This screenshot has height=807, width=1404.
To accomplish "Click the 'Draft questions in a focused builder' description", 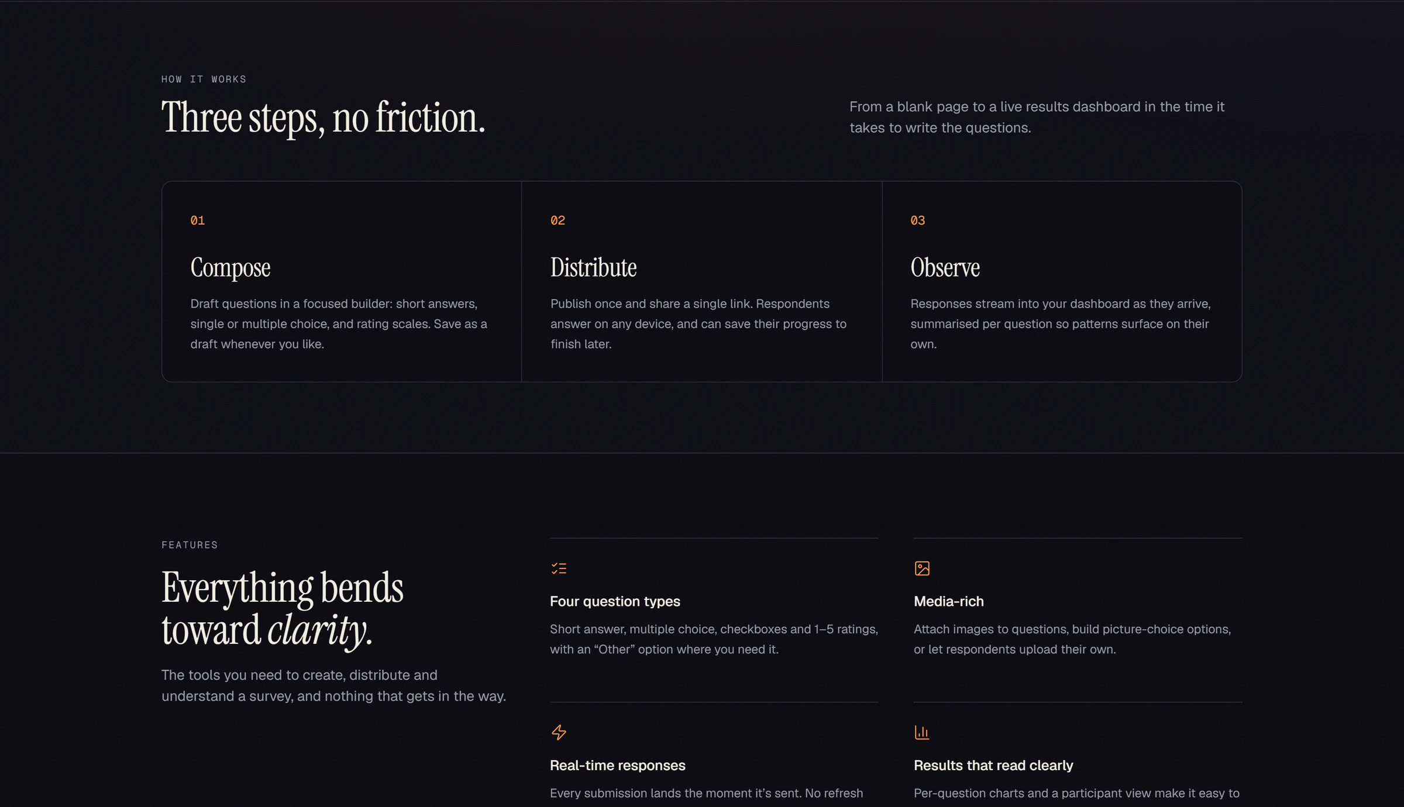I will [x=339, y=324].
